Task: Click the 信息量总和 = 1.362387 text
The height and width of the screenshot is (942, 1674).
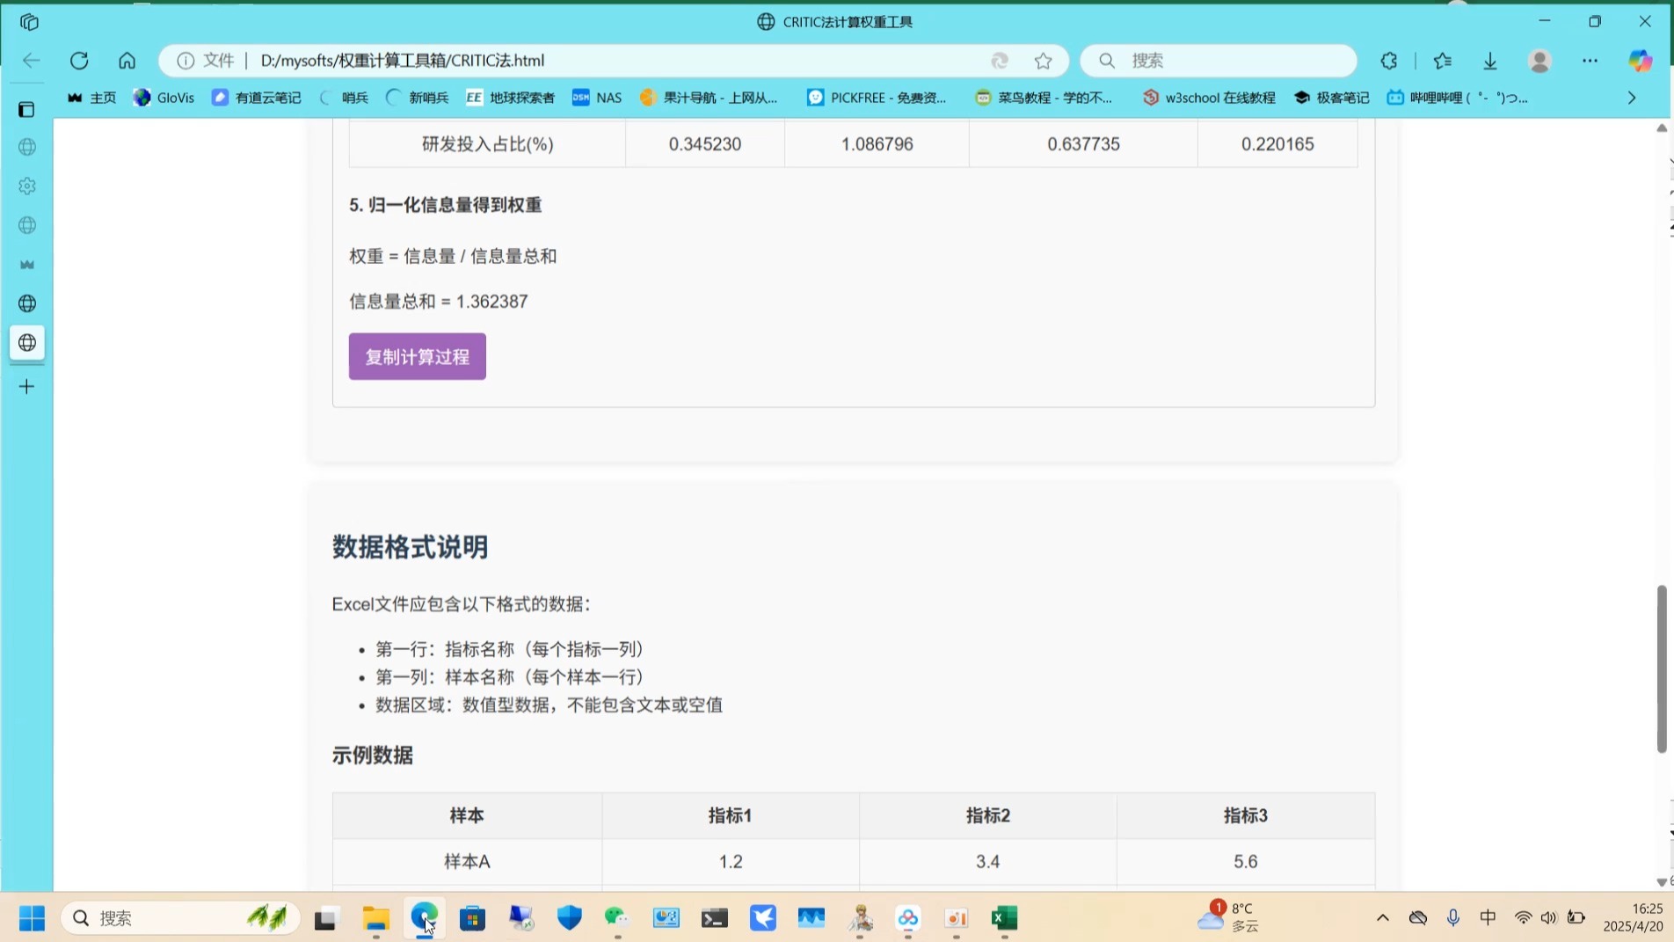Action: click(x=439, y=302)
